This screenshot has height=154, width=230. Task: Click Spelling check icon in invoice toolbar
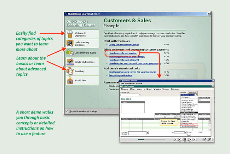coord(157,89)
